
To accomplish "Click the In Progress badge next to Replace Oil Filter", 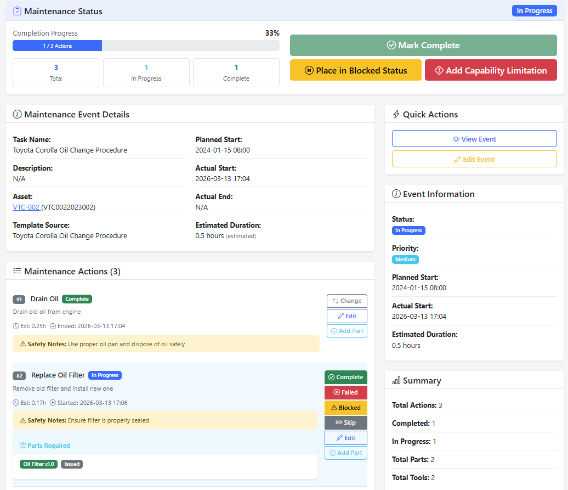I will pyautogui.click(x=105, y=375).
